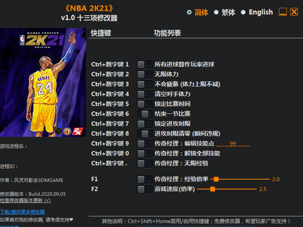This screenshot has width=303, height=227.
Task: Close the trainer with X icon
Action: point(294,12)
